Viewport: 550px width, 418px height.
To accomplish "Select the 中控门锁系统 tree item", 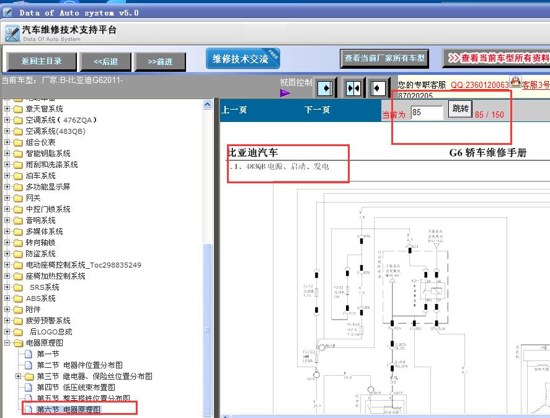I will (48, 209).
